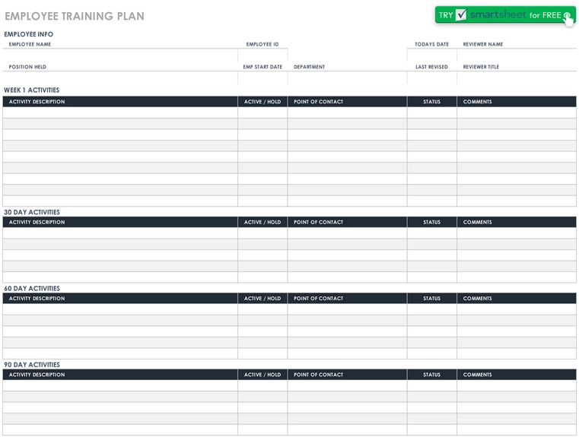
Task: Click the Smartsheet checkmark logo icon
Action: (x=461, y=14)
